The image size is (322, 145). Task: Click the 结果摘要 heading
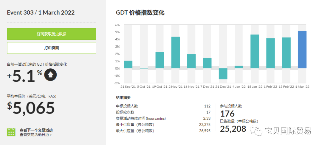(x=123, y=98)
